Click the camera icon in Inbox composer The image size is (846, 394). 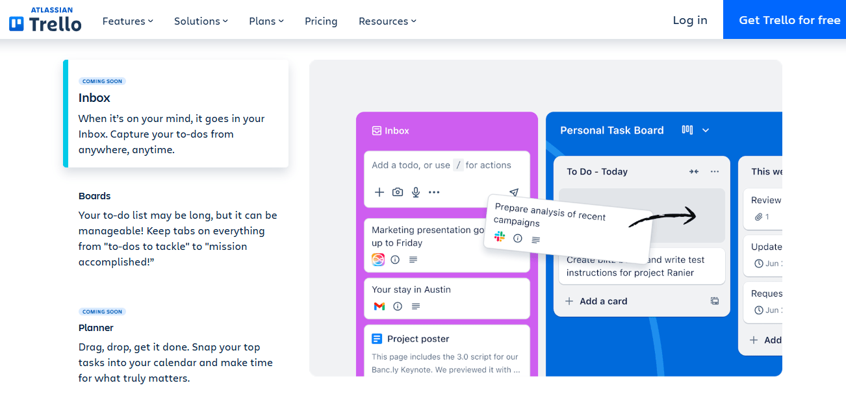point(398,192)
